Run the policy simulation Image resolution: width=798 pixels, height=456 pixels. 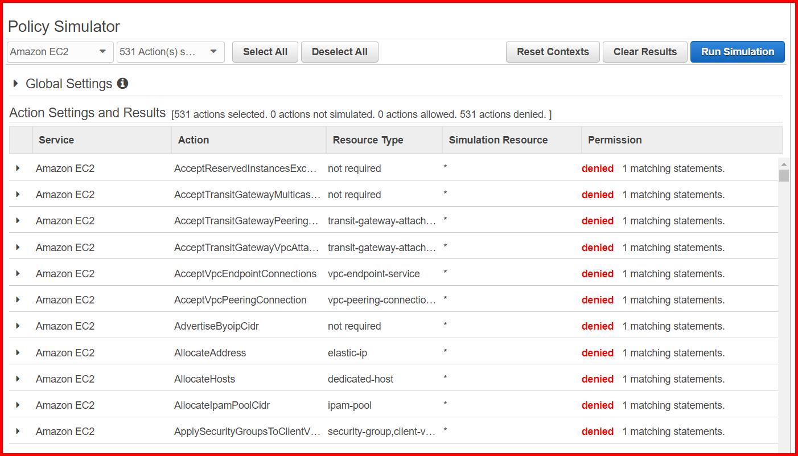[x=737, y=51]
